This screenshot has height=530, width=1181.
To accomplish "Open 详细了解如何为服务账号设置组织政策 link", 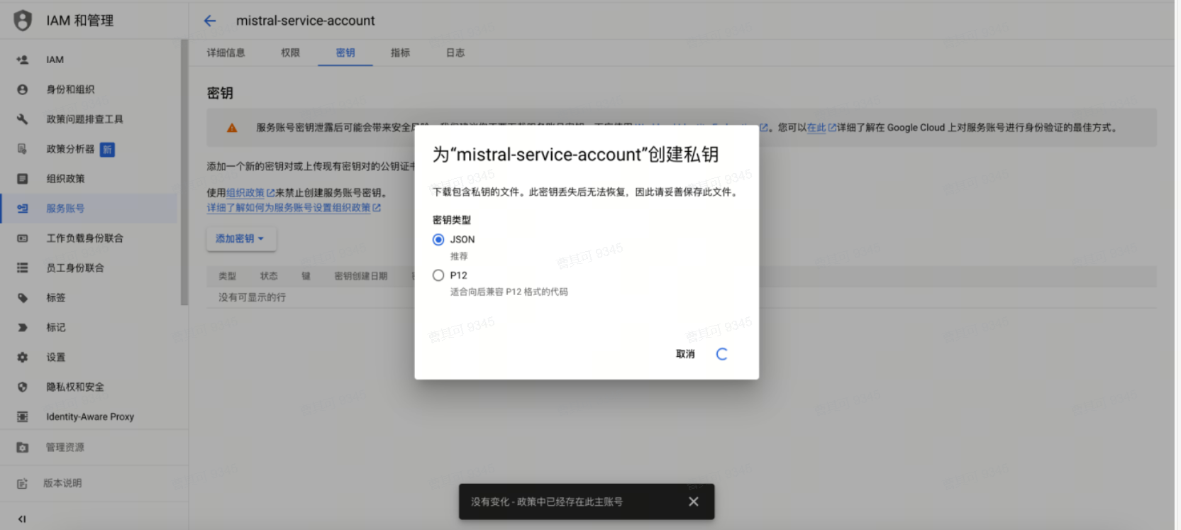I will tap(289, 208).
